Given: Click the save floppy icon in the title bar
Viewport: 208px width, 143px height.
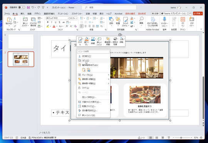Looking at the screenshot, I should coord(28,7).
